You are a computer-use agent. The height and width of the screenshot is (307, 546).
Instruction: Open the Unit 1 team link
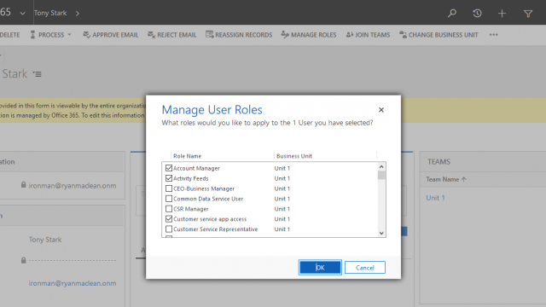[435, 198]
